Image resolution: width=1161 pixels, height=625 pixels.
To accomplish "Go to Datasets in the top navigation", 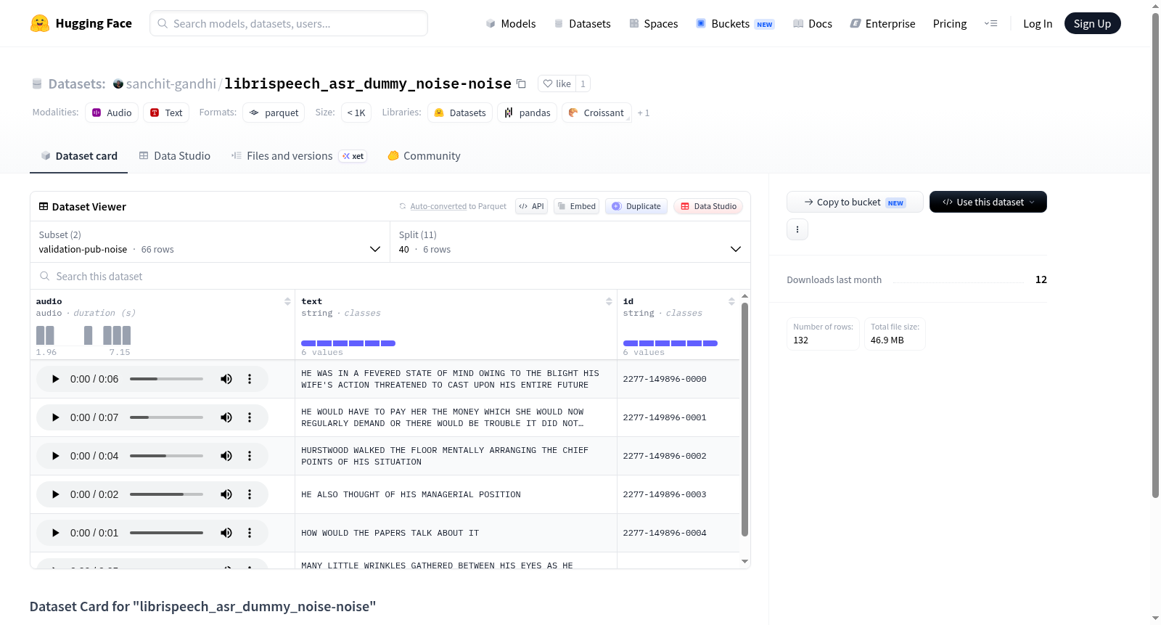I will pos(582,23).
